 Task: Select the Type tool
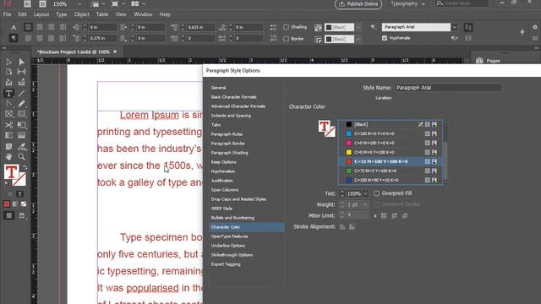(x=8, y=93)
